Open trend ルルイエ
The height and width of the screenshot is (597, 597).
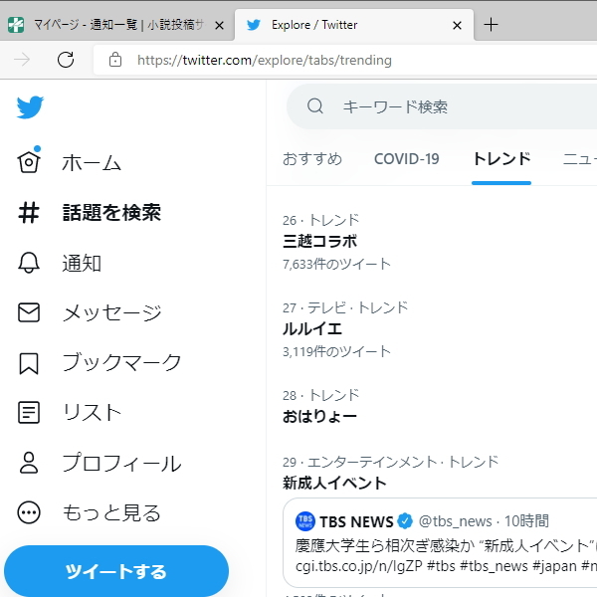click(312, 329)
